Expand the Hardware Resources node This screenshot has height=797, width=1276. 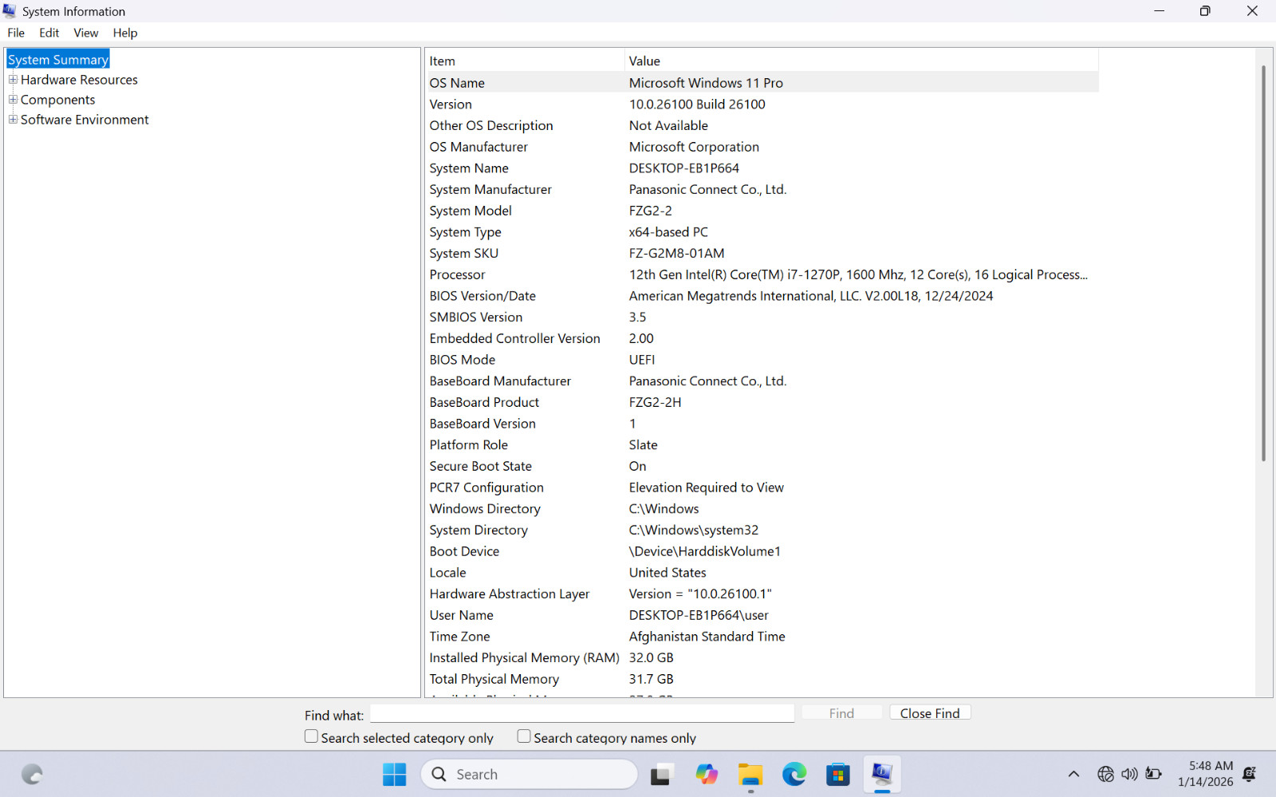(13, 80)
